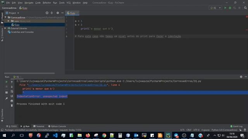Screen dimensions: 248x139
Task: Click the restore layout icon in Run panel
Action: pyautogui.click(x=7, y=93)
